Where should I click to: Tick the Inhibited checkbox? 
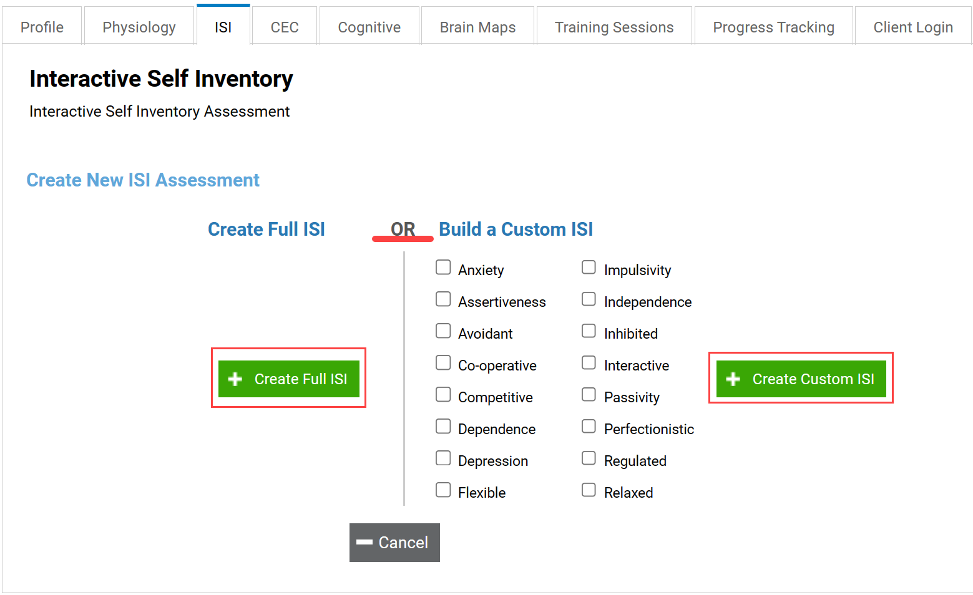click(x=589, y=331)
